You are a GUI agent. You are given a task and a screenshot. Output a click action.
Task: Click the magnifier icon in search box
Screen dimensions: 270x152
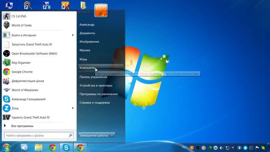70,136
